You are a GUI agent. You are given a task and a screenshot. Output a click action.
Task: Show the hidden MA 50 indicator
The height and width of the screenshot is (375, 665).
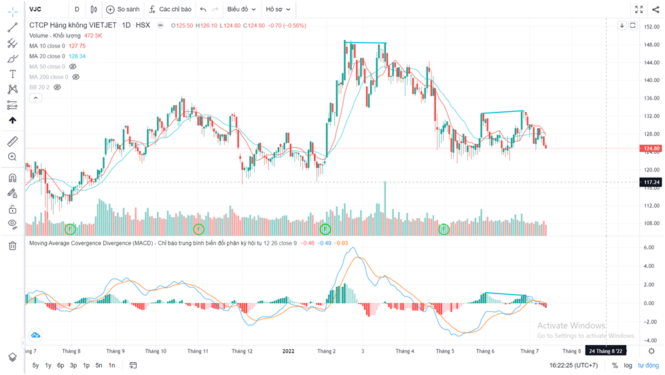point(73,66)
